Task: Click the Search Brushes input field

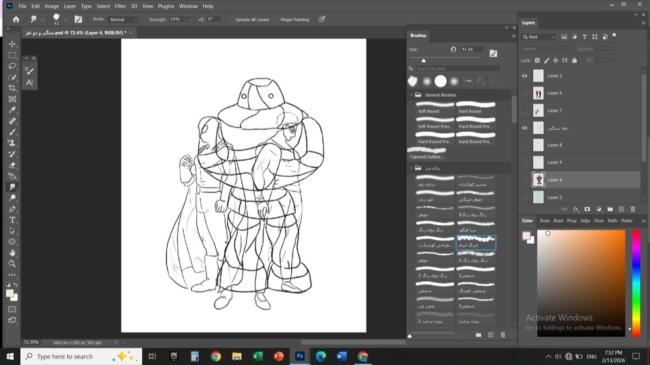Action: click(x=458, y=68)
